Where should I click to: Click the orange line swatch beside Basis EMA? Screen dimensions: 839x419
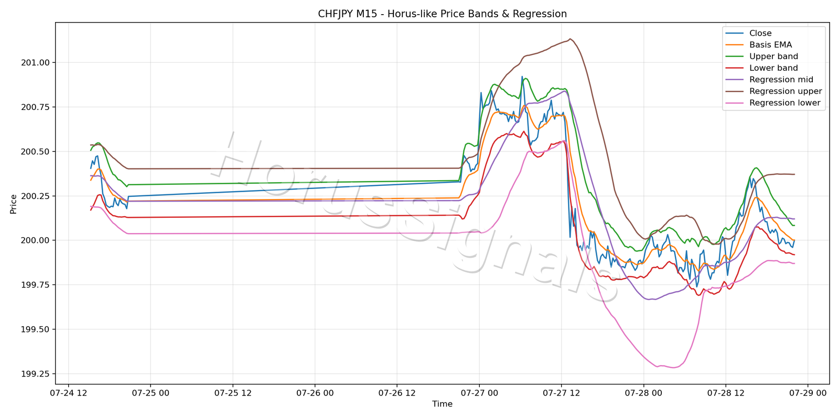point(735,45)
